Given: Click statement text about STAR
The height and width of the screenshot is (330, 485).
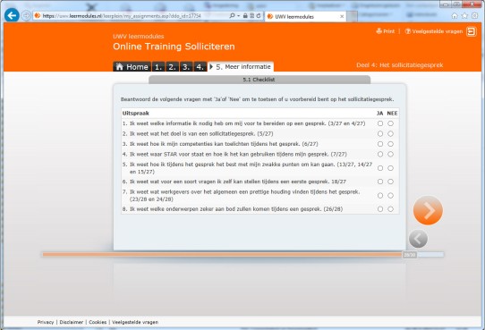Looking at the screenshot, I should click(238, 154).
